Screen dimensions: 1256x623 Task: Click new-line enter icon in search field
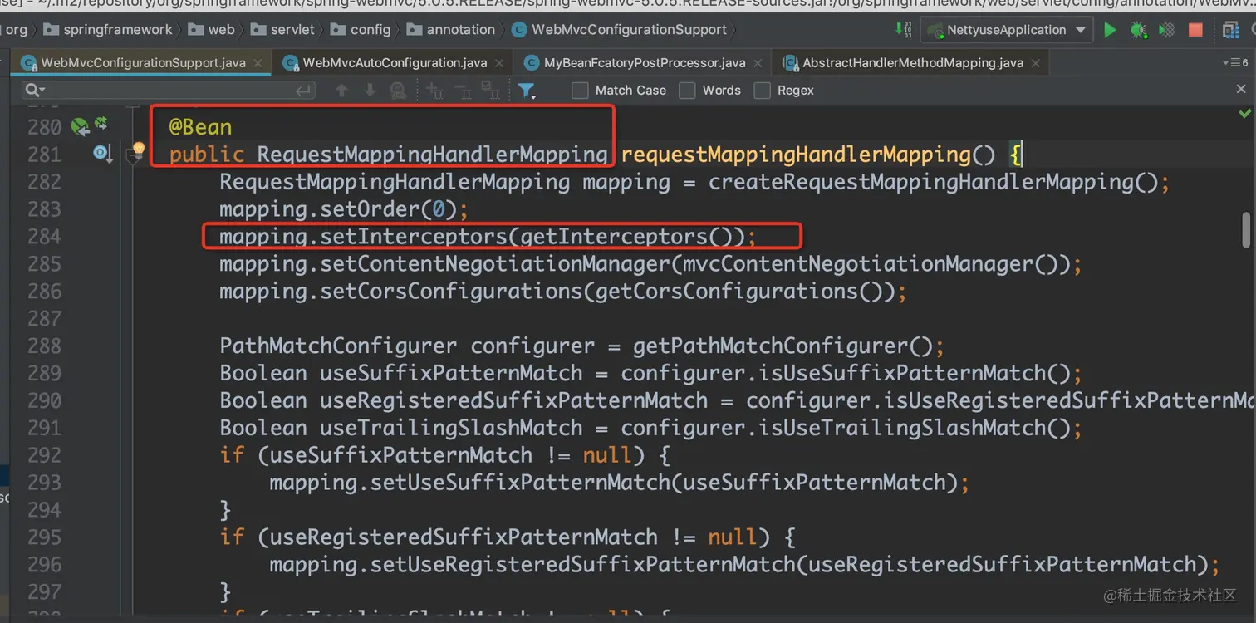304,91
